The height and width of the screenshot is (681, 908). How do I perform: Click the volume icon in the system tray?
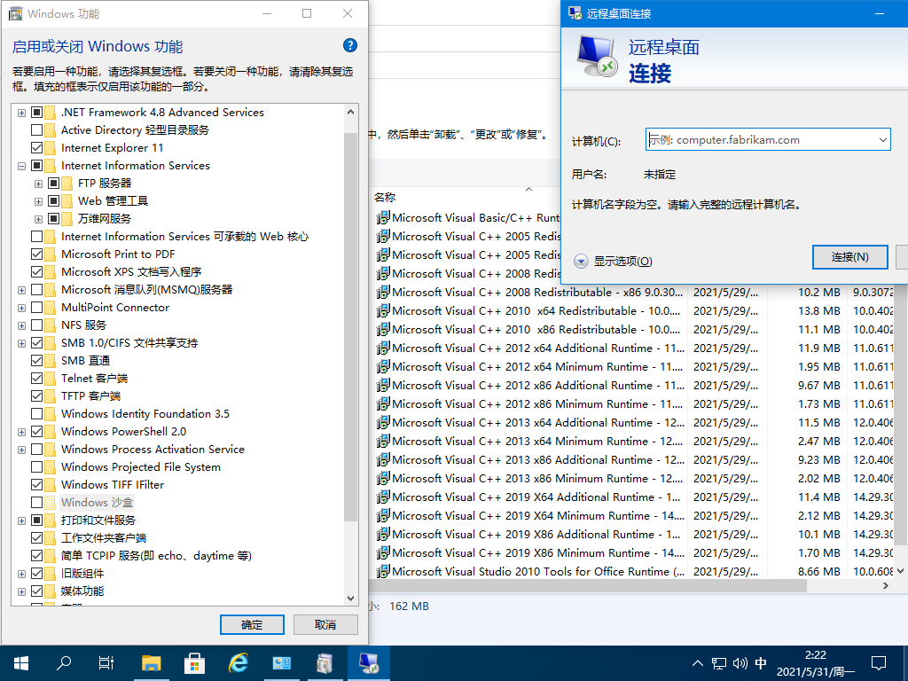pos(740,662)
